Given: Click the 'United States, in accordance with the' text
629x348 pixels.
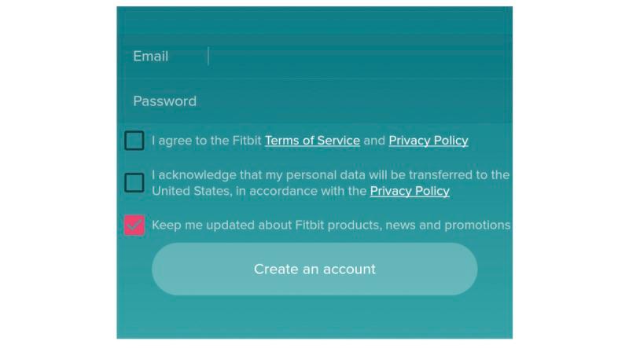Looking at the screenshot, I should (259, 191).
